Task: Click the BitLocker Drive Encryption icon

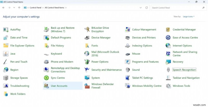Action: click(87, 30)
